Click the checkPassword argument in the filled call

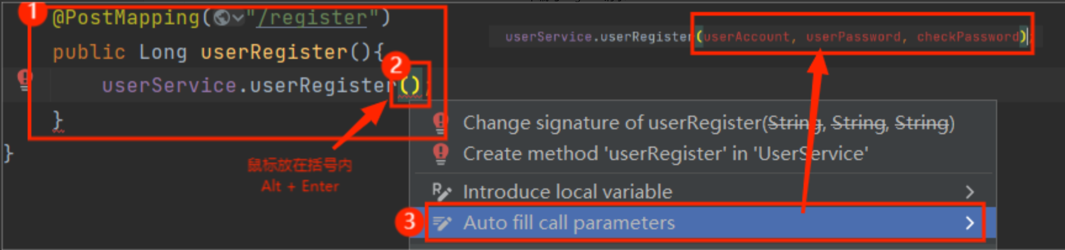coord(968,37)
